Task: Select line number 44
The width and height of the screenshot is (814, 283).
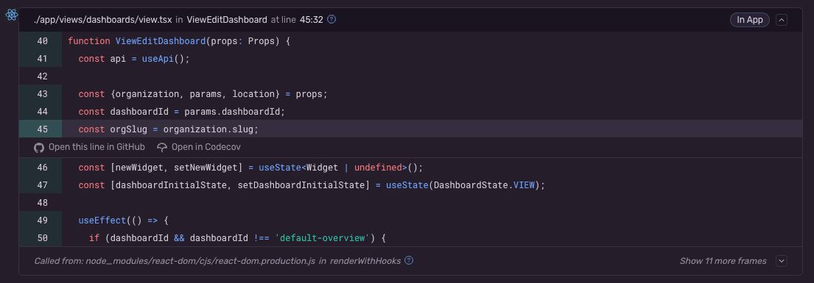Action: click(x=42, y=112)
